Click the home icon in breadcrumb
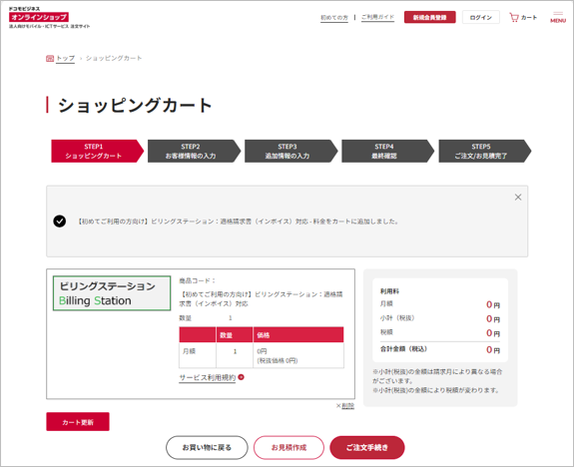The image size is (574, 467). (x=50, y=59)
